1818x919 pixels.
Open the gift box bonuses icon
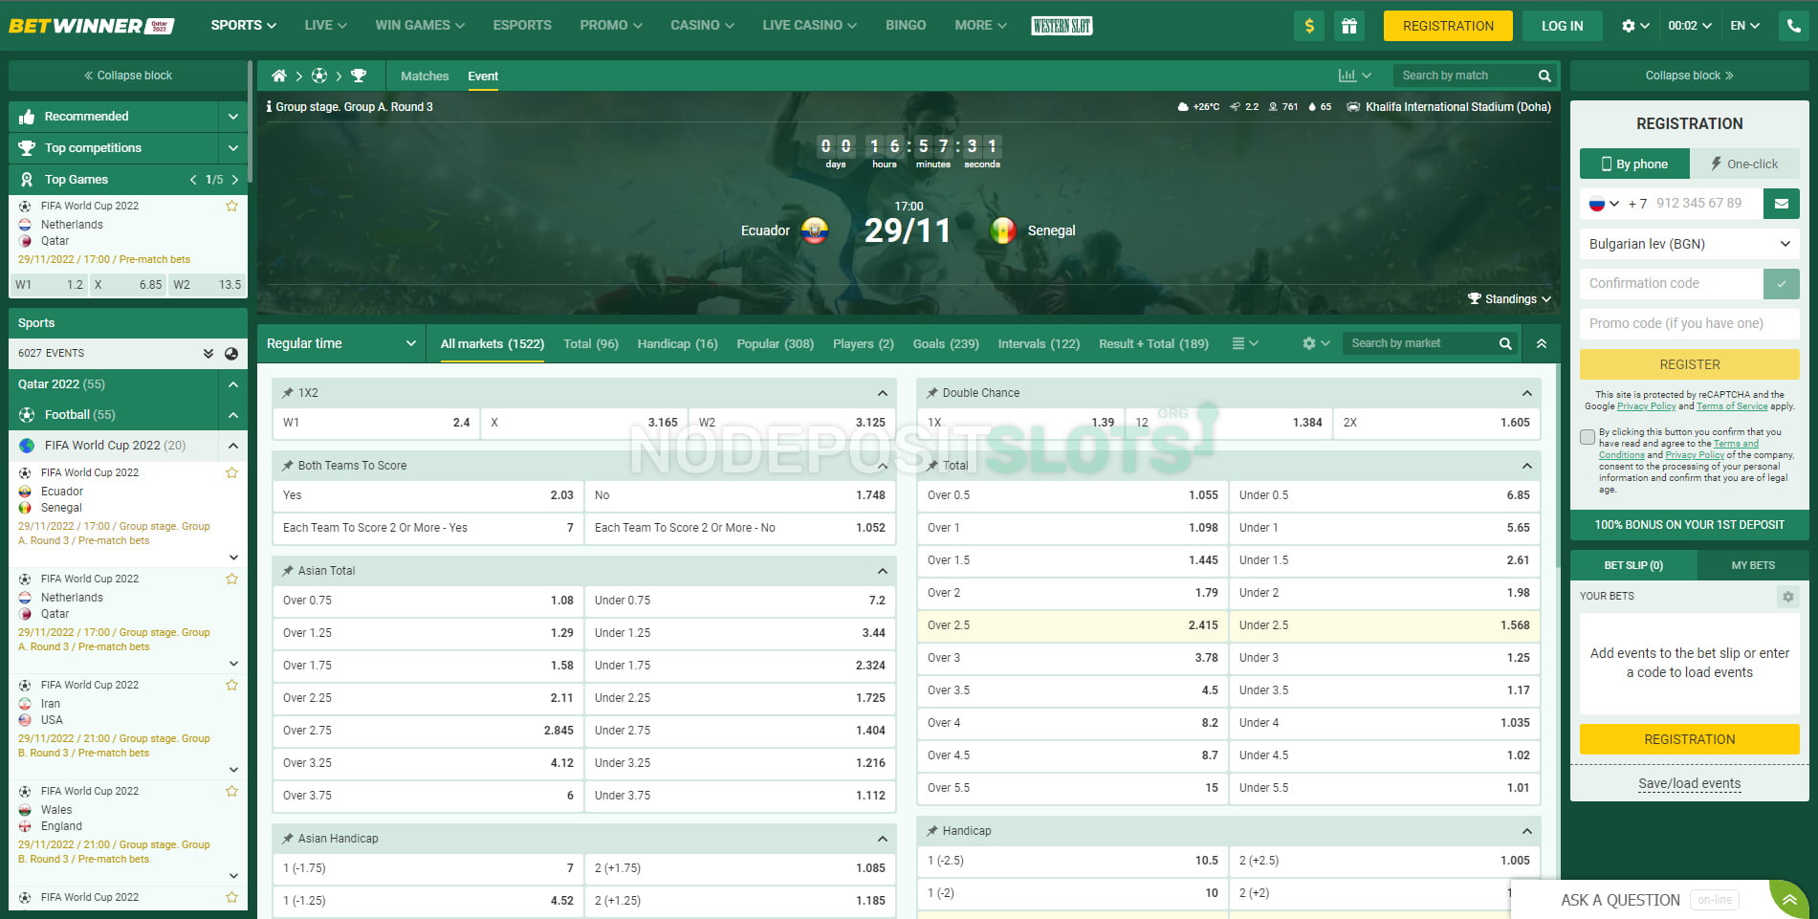click(x=1348, y=26)
